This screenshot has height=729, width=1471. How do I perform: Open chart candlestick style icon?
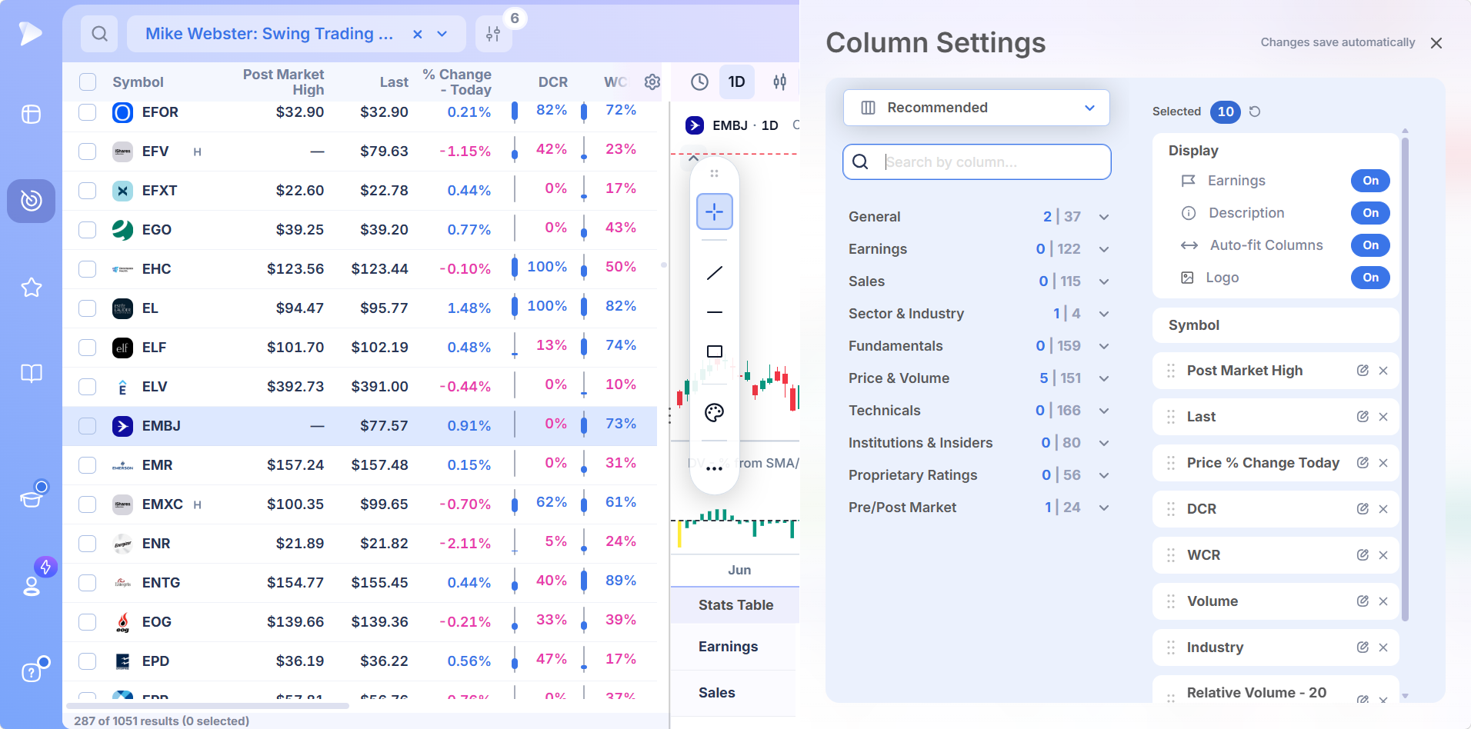coord(779,82)
